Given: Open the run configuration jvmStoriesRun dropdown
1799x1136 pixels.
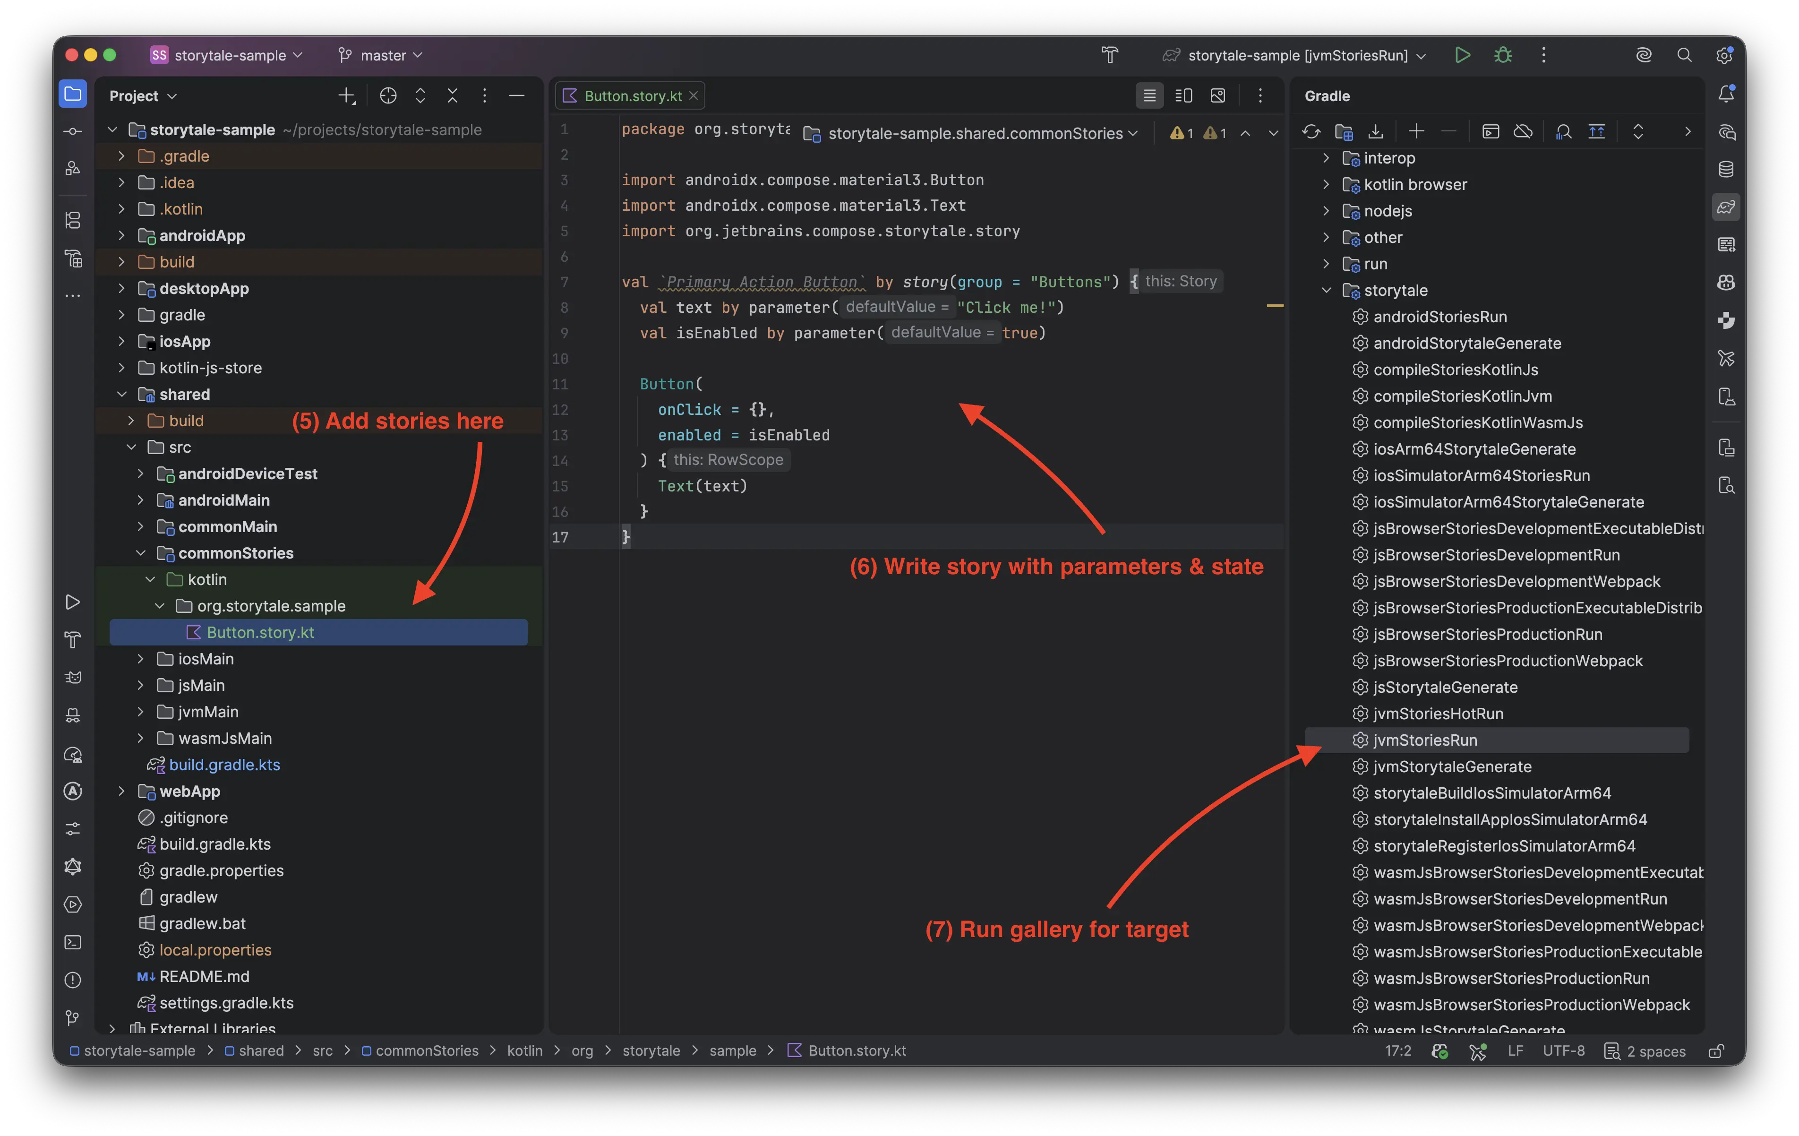Looking at the screenshot, I should pyautogui.click(x=1295, y=55).
